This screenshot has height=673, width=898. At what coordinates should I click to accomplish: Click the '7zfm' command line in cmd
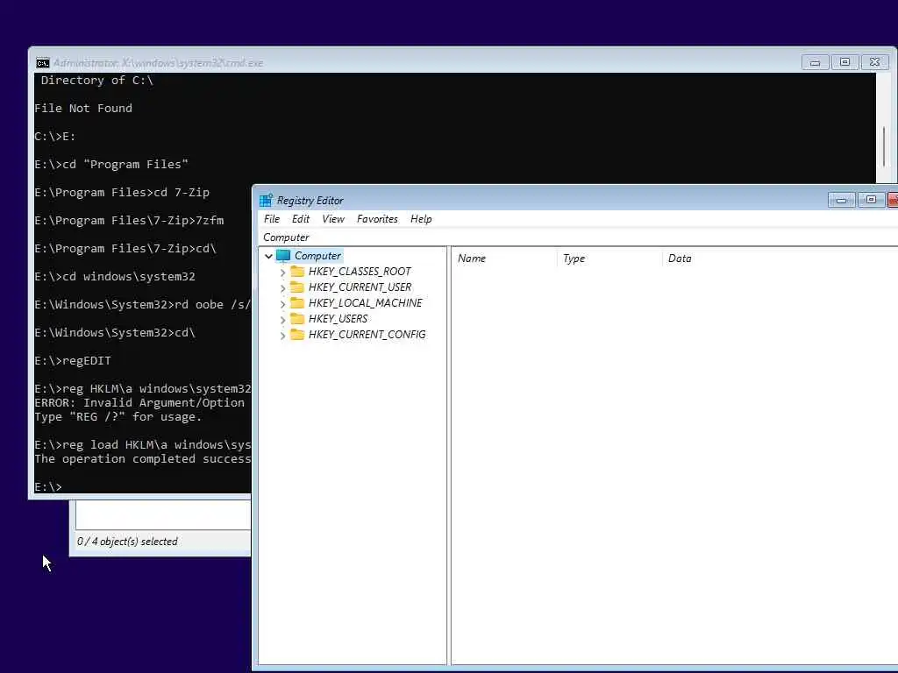coord(129,220)
